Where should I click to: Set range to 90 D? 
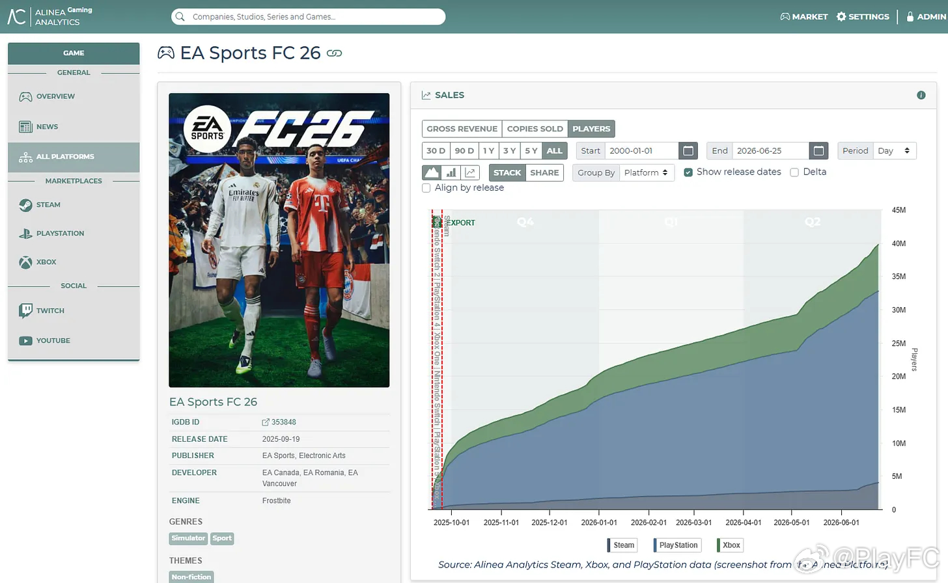coord(464,151)
